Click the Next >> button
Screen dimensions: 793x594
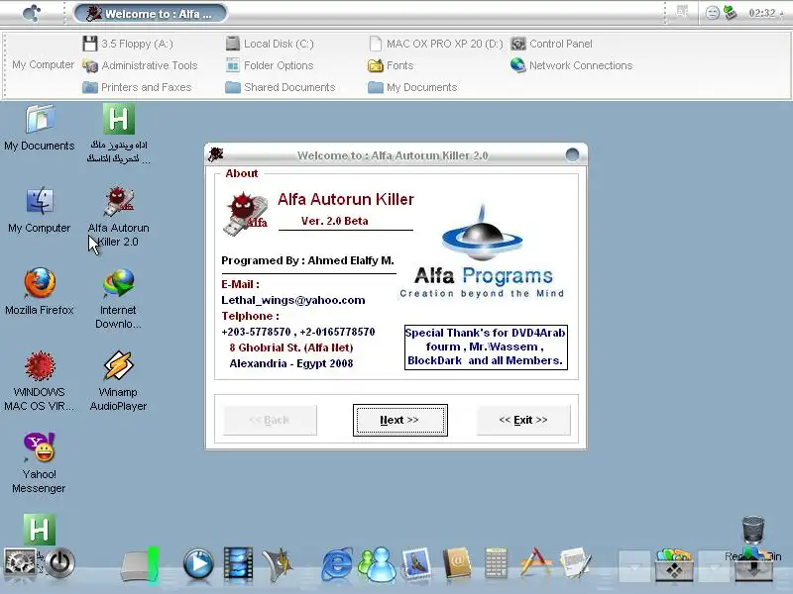click(x=400, y=420)
